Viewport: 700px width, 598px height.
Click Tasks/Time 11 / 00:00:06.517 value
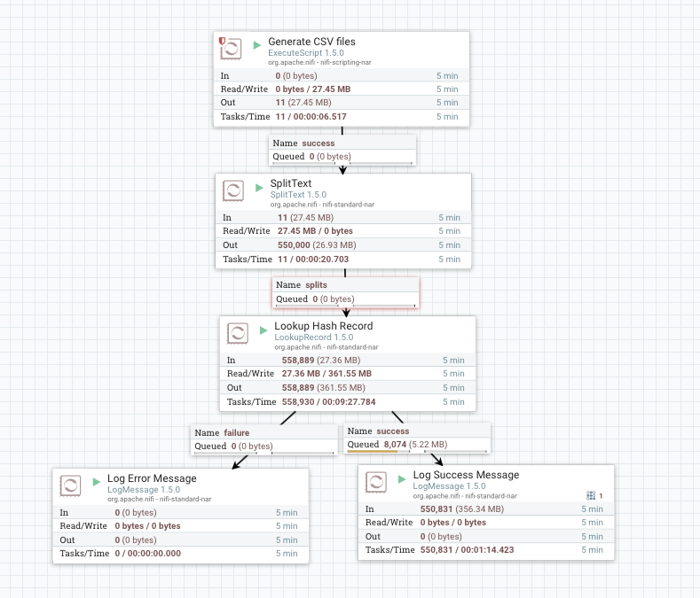point(311,117)
